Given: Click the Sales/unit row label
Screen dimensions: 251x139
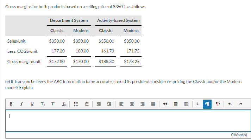Looking at the screenshot, I should (16, 41).
